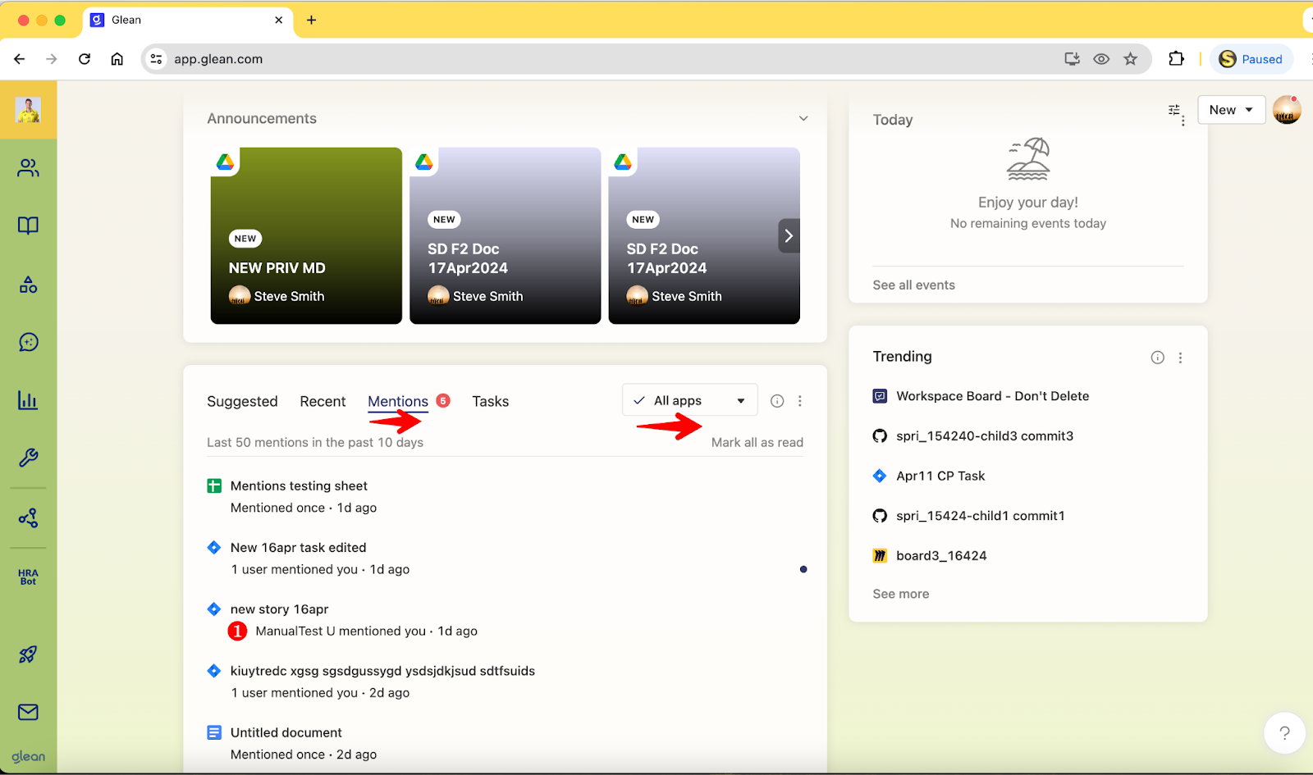Open the chat bubble sidebar icon
The height and width of the screenshot is (775, 1313).
[28, 342]
